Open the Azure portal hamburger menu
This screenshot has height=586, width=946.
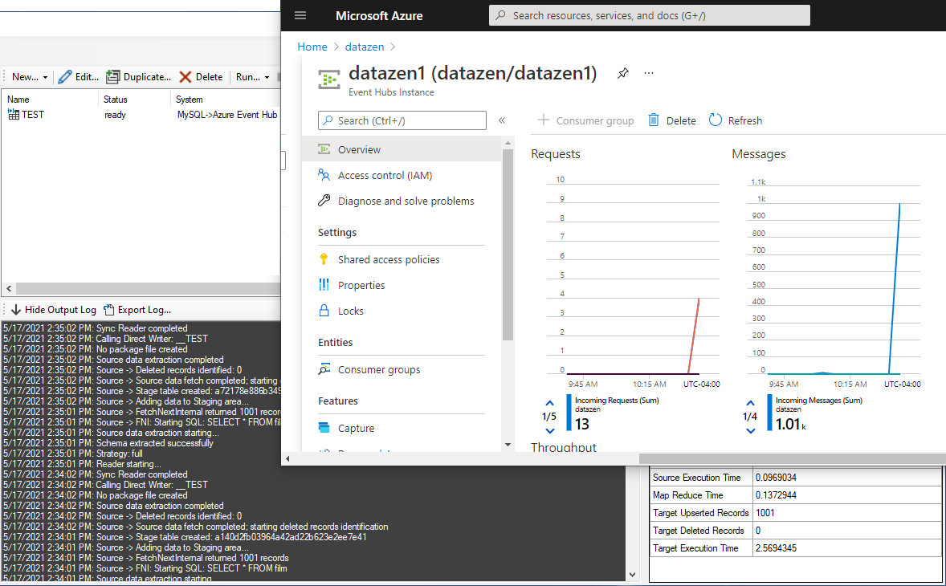(x=300, y=15)
